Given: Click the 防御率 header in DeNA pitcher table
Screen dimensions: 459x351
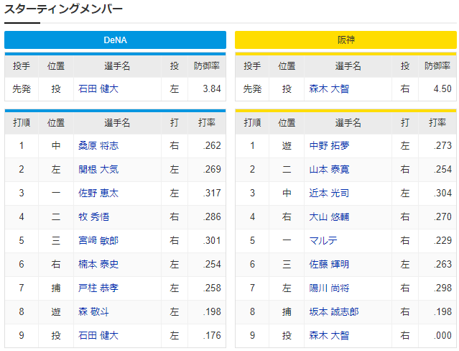Looking at the screenshot, I should coord(207,66).
